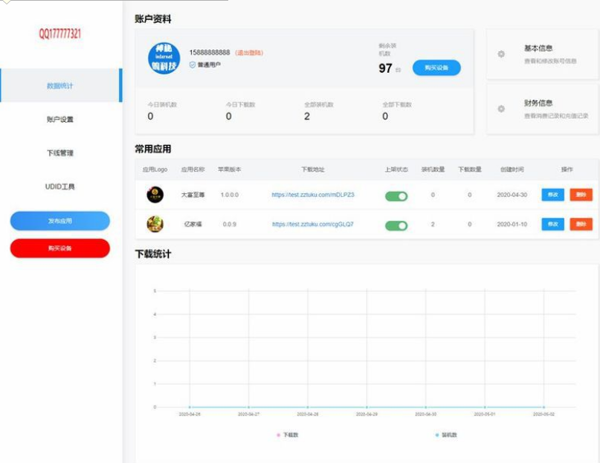Click the 装机数量 column header

click(x=433, y=169)
